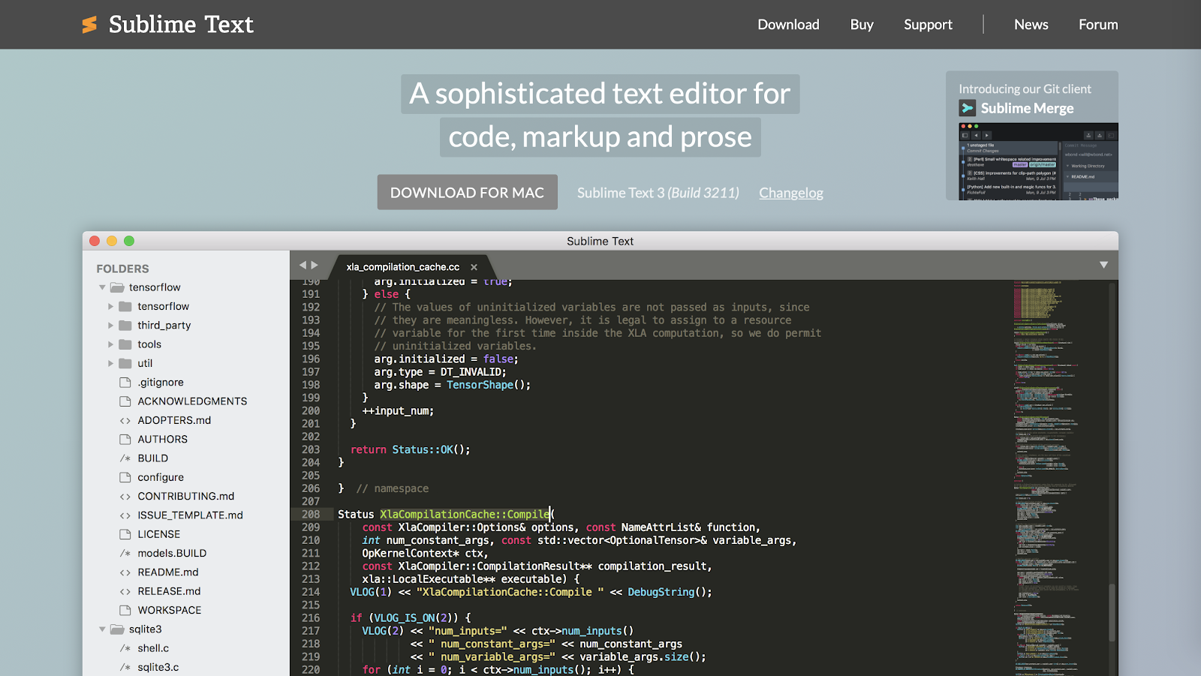Click the code minimap overview

1058,478
